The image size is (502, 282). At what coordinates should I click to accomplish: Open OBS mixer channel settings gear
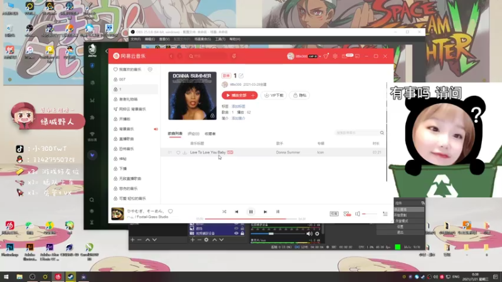click(317, 234)
